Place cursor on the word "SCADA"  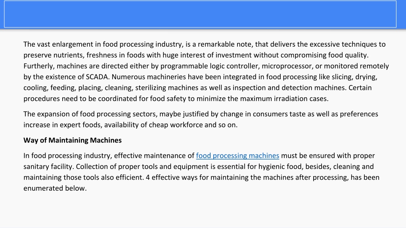(98, 77)
